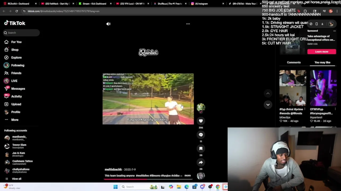Open options for the OTW!#fyp video card
341x191 pixels.
335,109
